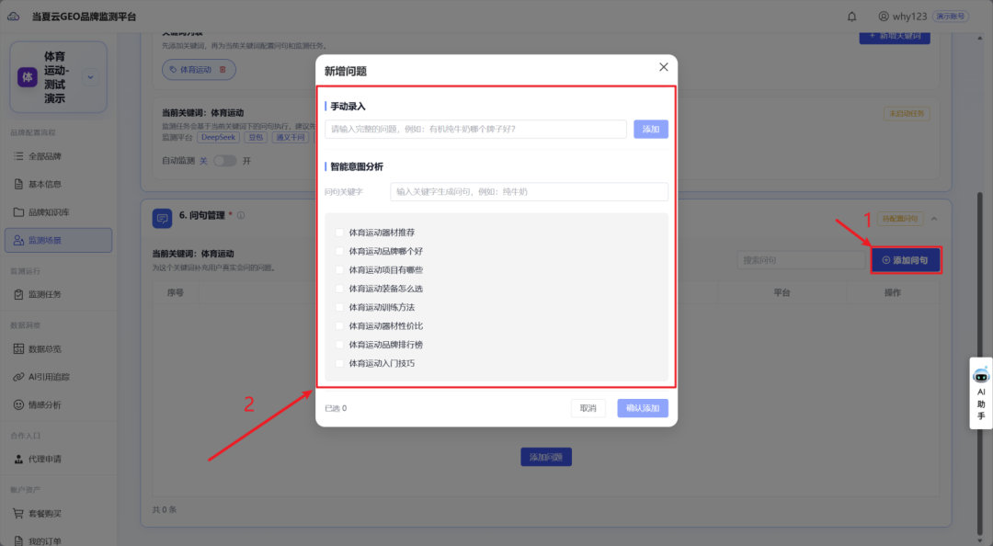
Task: Check the 体育运动项目有哪些 checkbox
Action: point(339,270)
